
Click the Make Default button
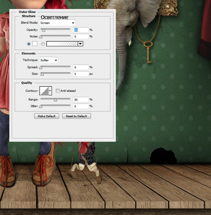[47, 116]
